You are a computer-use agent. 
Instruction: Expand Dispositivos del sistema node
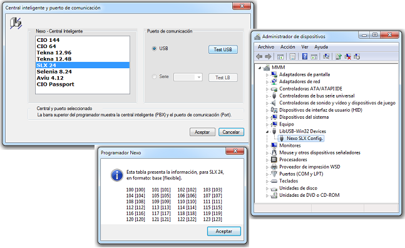coord(267,117)
